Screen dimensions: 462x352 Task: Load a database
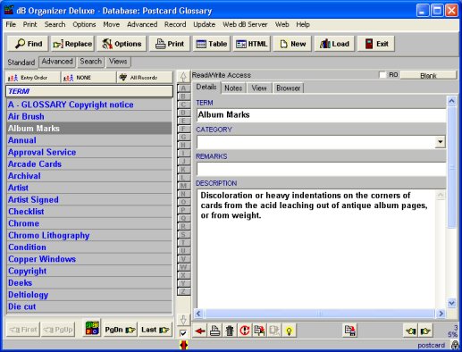tap(334, 44)
